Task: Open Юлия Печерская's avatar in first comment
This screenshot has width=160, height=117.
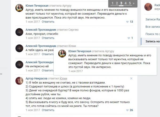Action: (19, 8)
